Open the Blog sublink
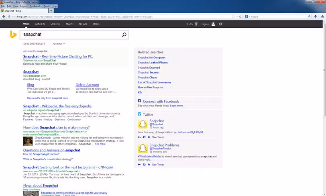This screenshot has width=326, height=196. pos(31,85)
